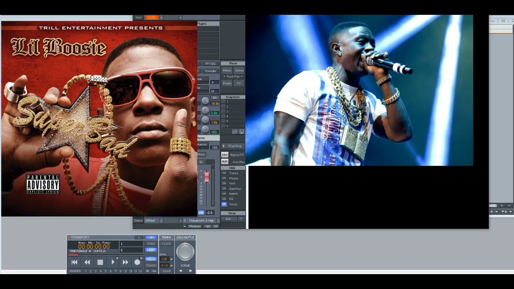Skip to start in Transport panel
The image size is (514, 289).
click(x=74, y=262)
